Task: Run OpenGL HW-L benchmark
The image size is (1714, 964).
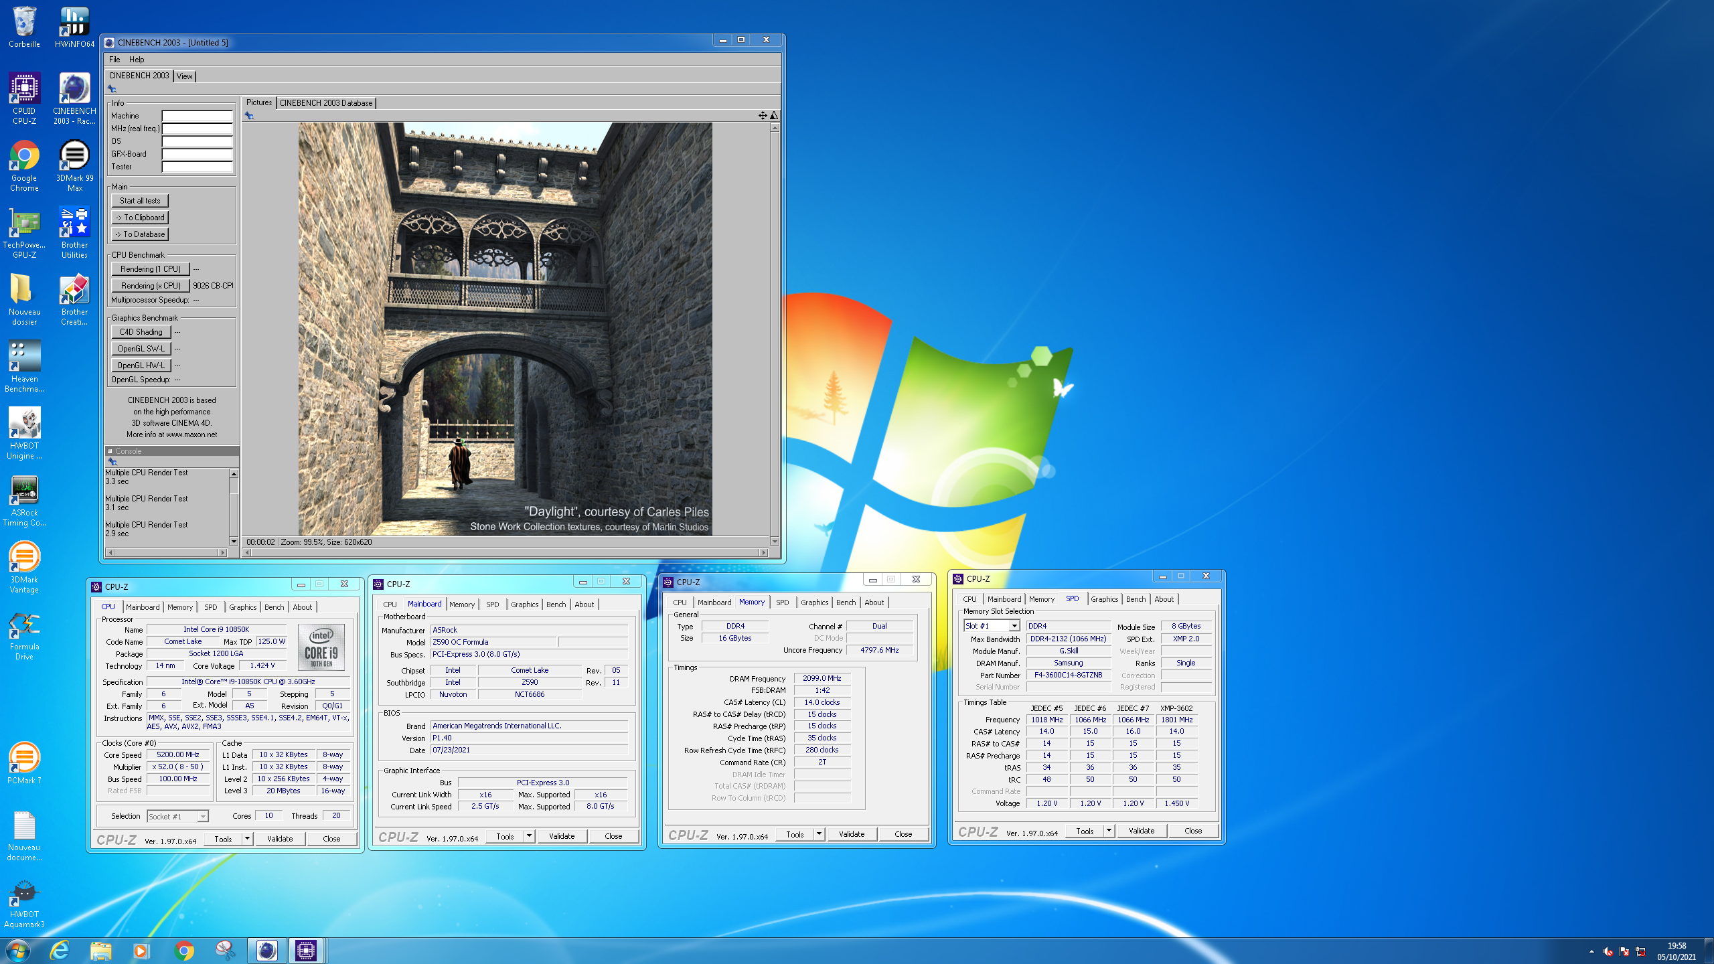Action: (x=141, y=366)
